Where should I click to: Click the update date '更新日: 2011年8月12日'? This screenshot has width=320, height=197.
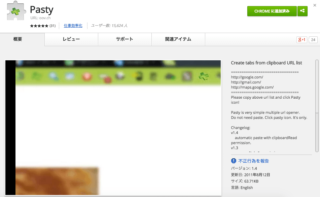[250, 175]
